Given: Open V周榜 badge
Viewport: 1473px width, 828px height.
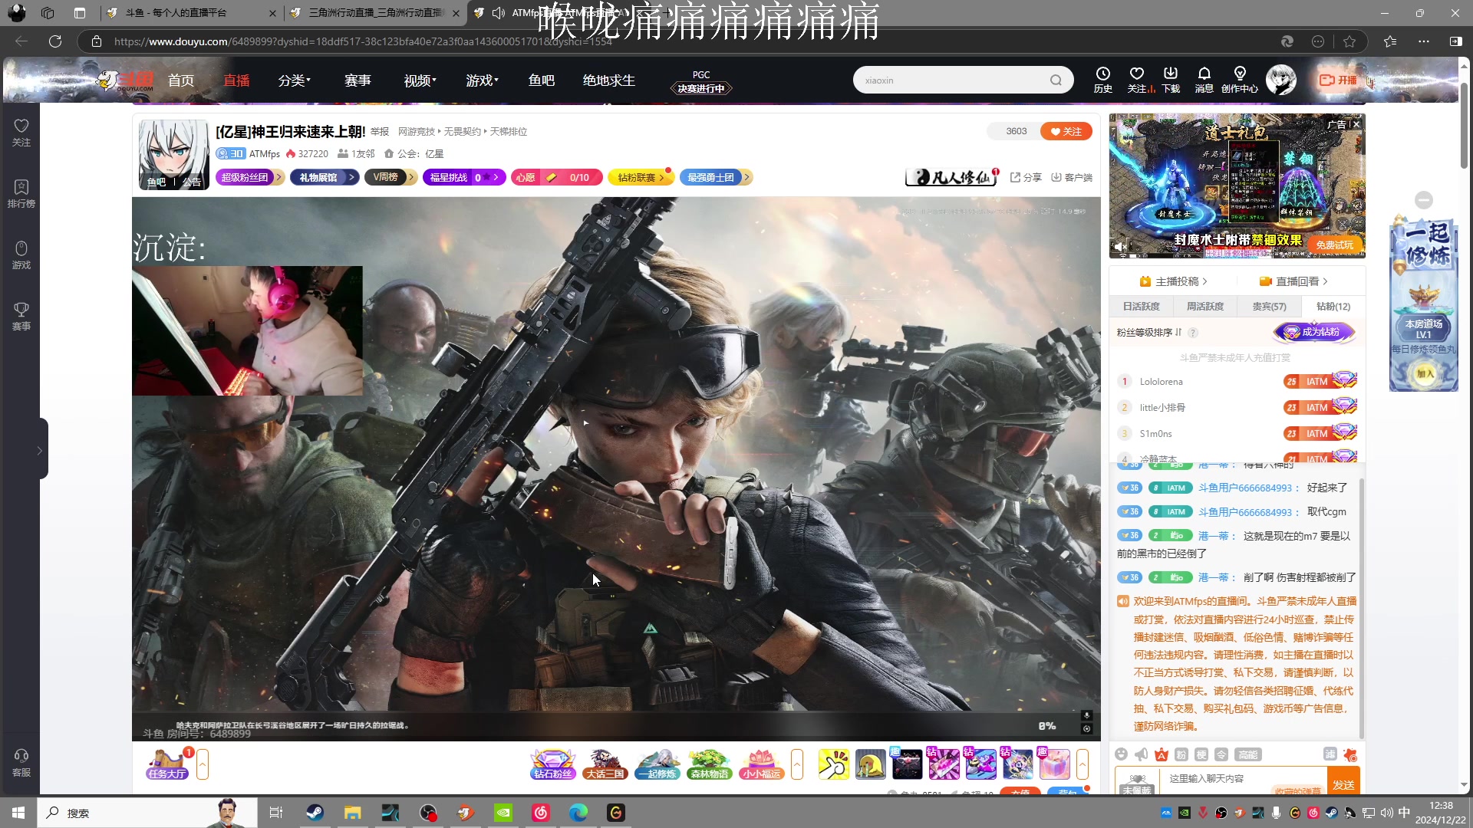Looking at the screenshot, I should (x=390, y=177).
